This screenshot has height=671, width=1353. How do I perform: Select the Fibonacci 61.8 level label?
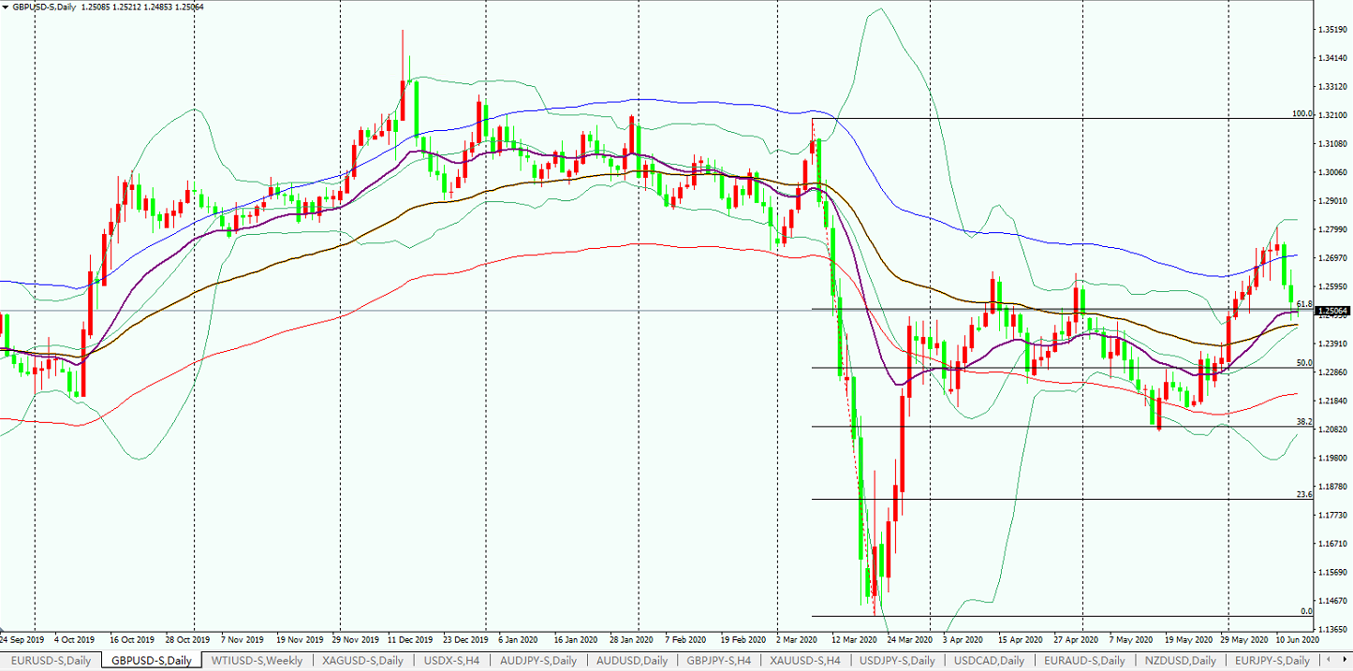pyautogui.click(x=1305, y=304)
